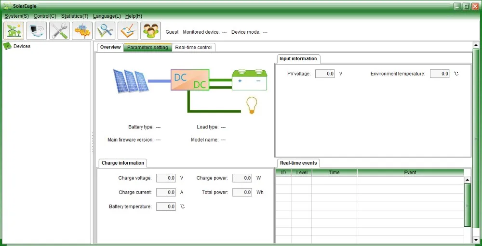Click the Charge current value field
This screenshot has height=246, width=482.
click(166, 192)
